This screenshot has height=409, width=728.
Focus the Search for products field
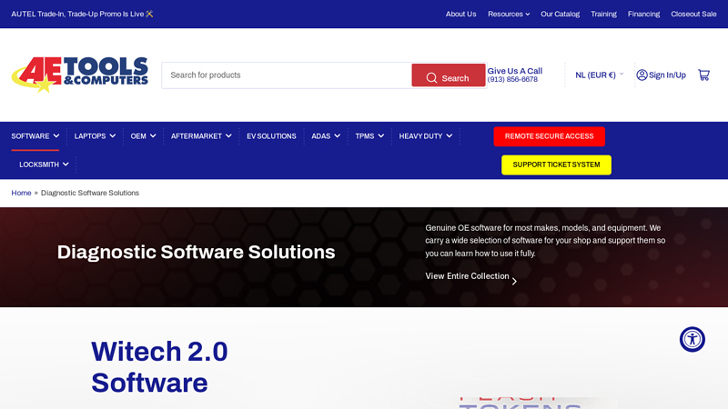(x=287, y=75)
